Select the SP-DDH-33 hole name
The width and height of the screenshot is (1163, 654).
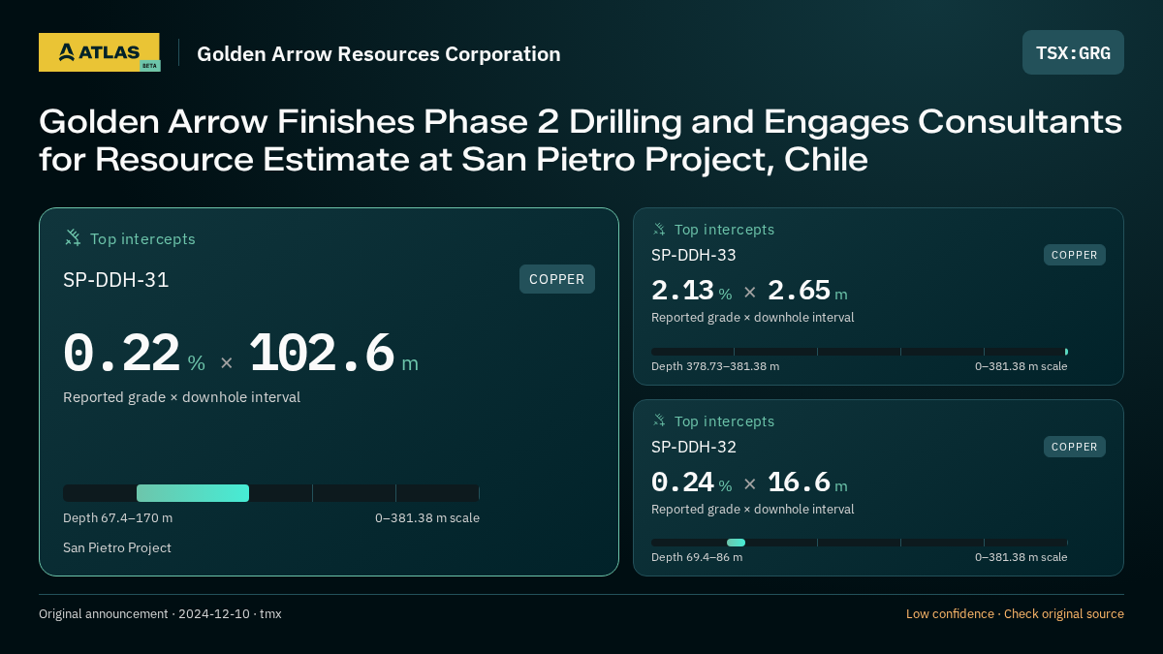pos(694,256)
